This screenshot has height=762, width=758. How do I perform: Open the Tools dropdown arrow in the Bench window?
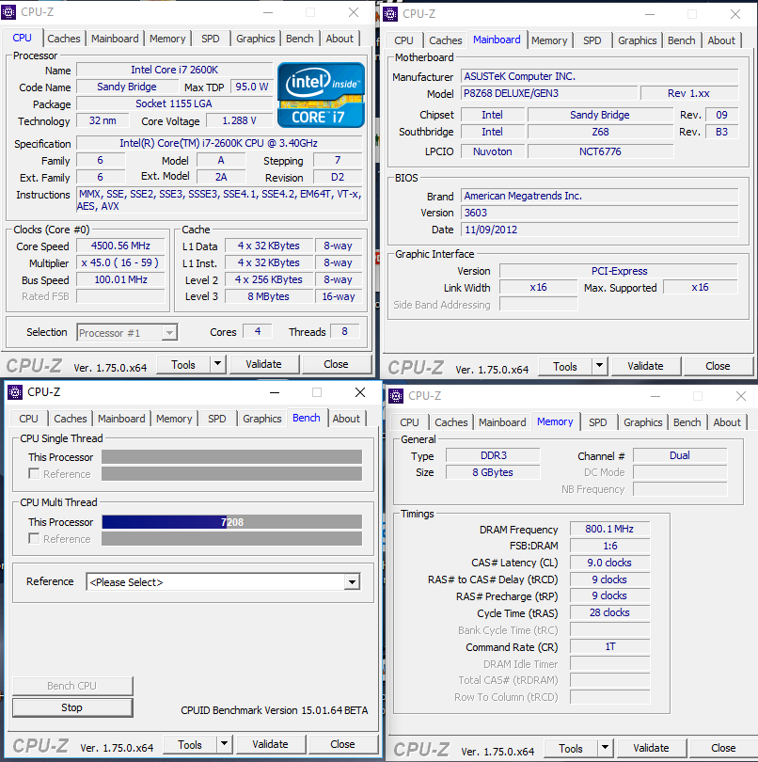pos(224,744)
